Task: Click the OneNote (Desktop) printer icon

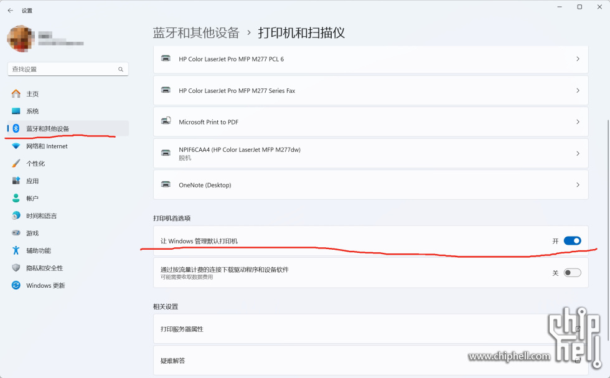Action: coord(166,184)
